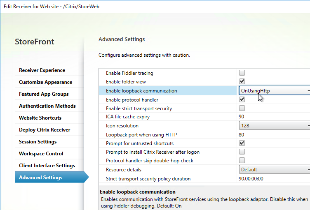Tick Enable strict transport security
This screenshot has width=310, height=210.
(x=242, y=108)
